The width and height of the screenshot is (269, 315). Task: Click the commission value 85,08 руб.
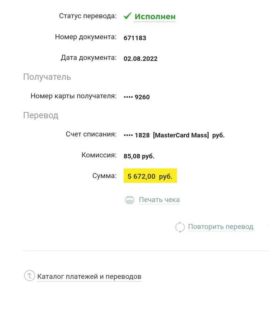(139, 156)
